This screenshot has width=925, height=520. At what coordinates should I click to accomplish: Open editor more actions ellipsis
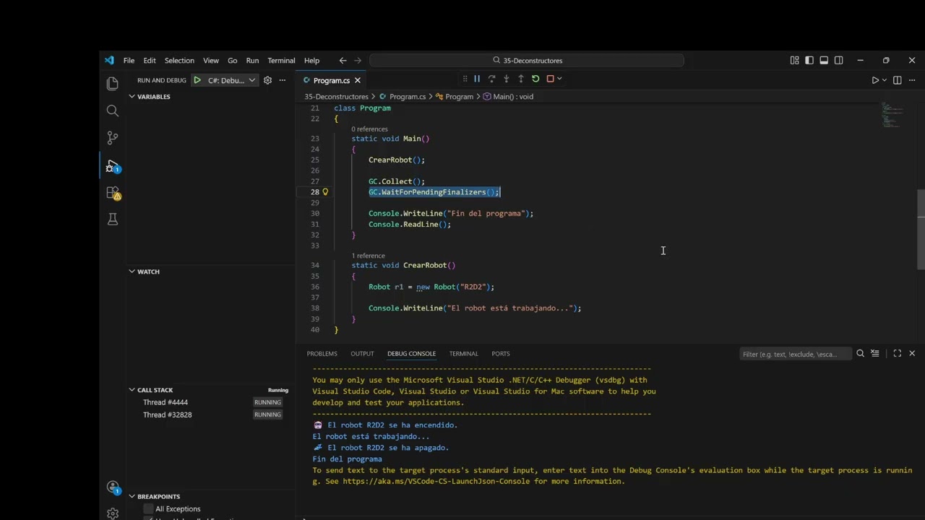coord(912,80)
